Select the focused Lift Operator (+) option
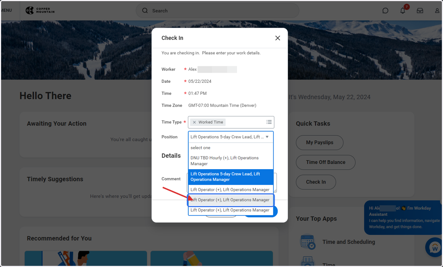Viewport: 443px width, 267px height. (231, 200)
